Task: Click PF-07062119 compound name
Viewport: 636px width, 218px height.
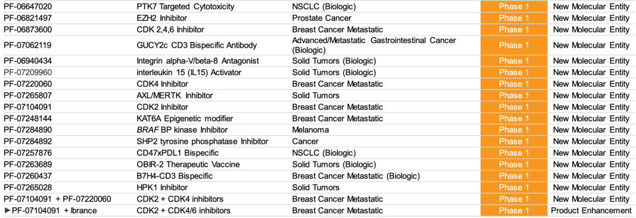Action: [x=28, y=45]
